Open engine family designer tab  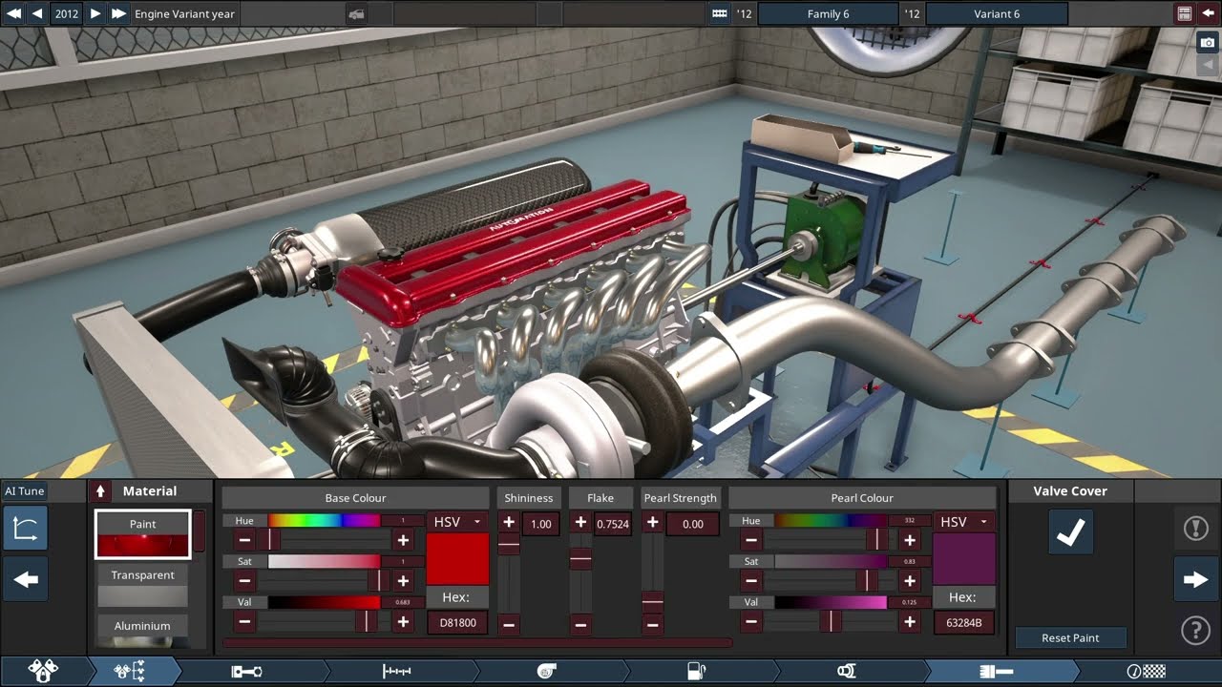(43, 672)
